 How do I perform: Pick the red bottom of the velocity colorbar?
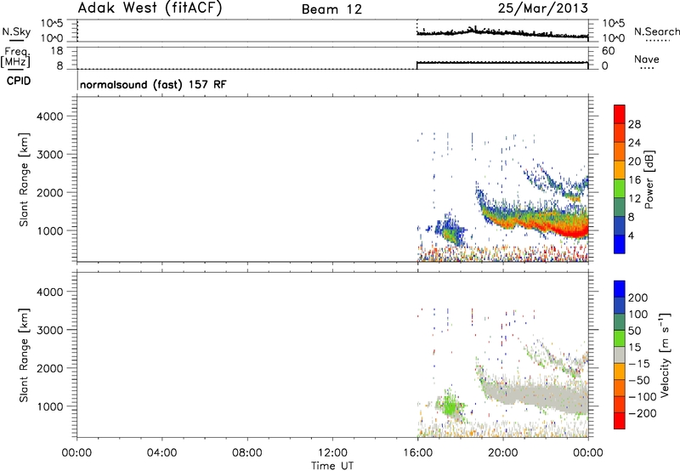620,421
